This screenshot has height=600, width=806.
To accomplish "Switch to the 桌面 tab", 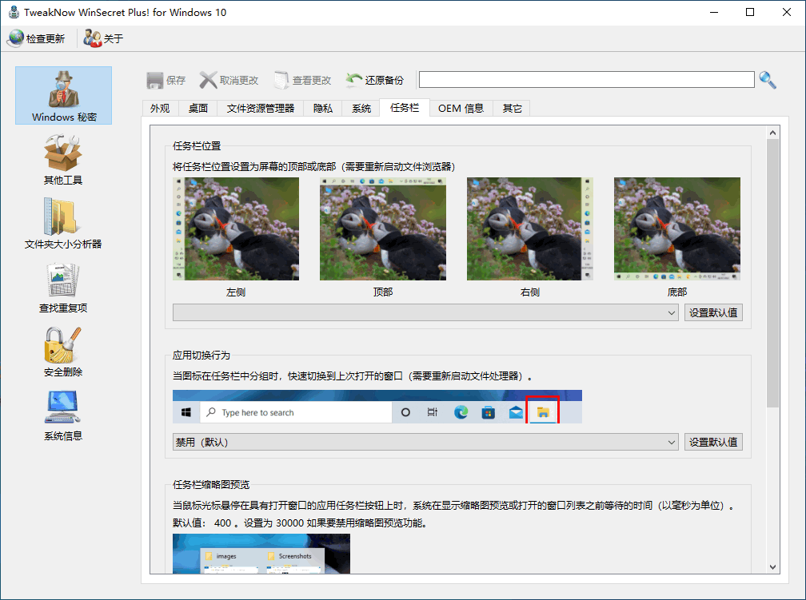I will (x=198, y=109).
